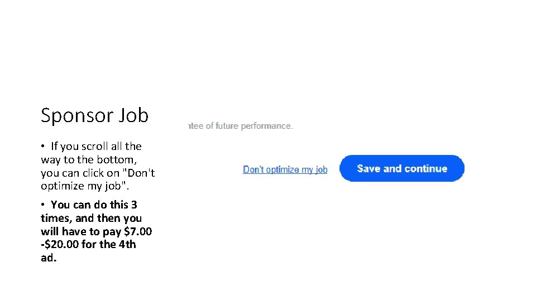Click the "Save and continue" button
The height and width of the screenshot is (301, 536).
[x=402, y=168]
